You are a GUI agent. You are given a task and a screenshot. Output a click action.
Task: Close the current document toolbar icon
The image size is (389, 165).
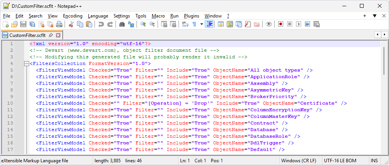(42, 24)
